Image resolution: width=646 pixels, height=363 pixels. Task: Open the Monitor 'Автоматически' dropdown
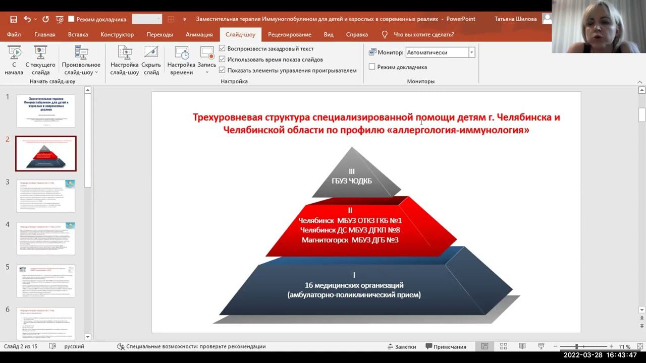tap(471, 52)
